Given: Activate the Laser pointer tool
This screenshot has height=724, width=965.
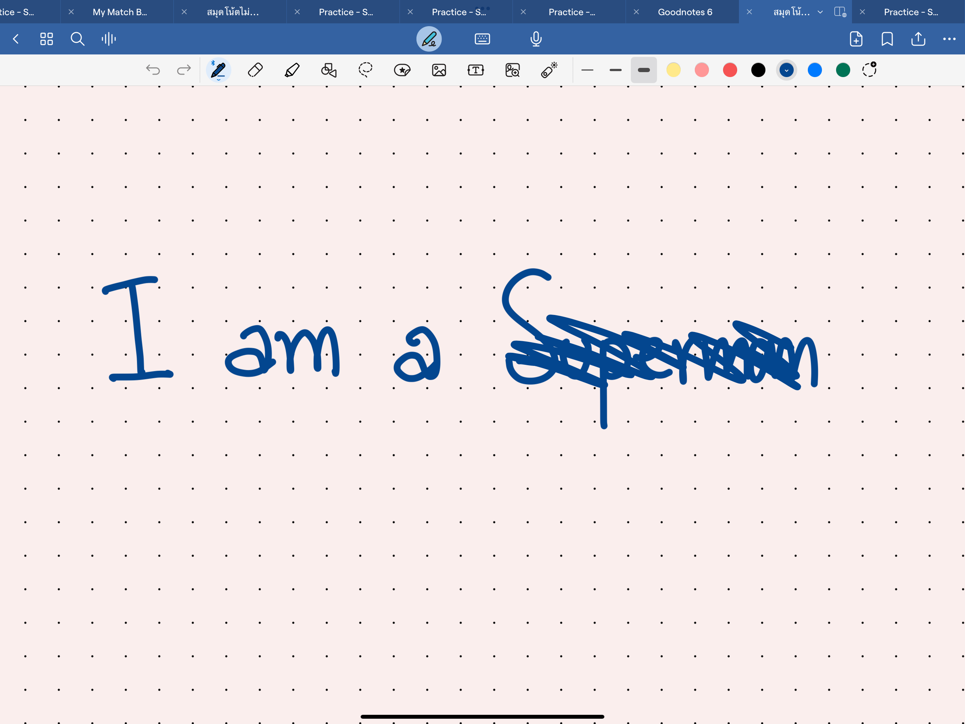Looking at the screenshot, I should tap(549, 70).
